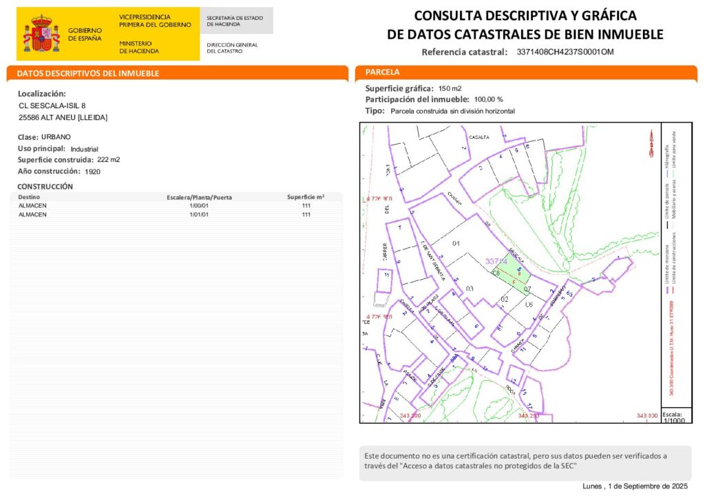Click the cadastral reference 3371408CH4237S0001OM
Viewport: 705px width, 498px height.
point(565,52)
